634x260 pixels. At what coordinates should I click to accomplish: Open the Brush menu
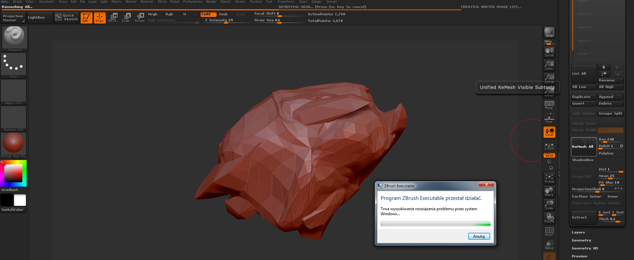[17, 2]
